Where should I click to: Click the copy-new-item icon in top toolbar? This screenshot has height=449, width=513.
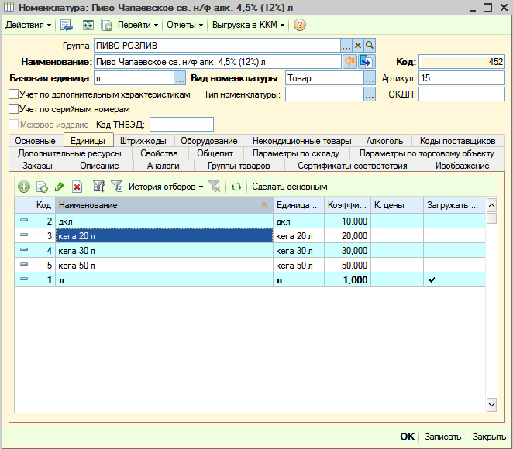click(106, 25)
